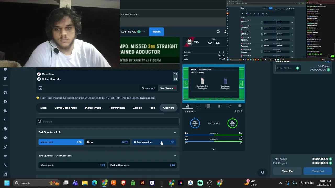The image size is (335, 188).
Task: Select Dallas Mavericks 1.80 Draw No Bet
Action: [142, 165]
